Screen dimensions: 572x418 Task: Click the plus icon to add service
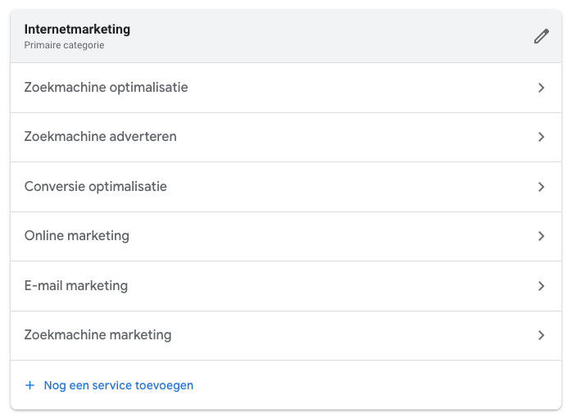(30, 385)
